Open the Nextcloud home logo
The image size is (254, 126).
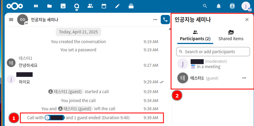point(15,6)
